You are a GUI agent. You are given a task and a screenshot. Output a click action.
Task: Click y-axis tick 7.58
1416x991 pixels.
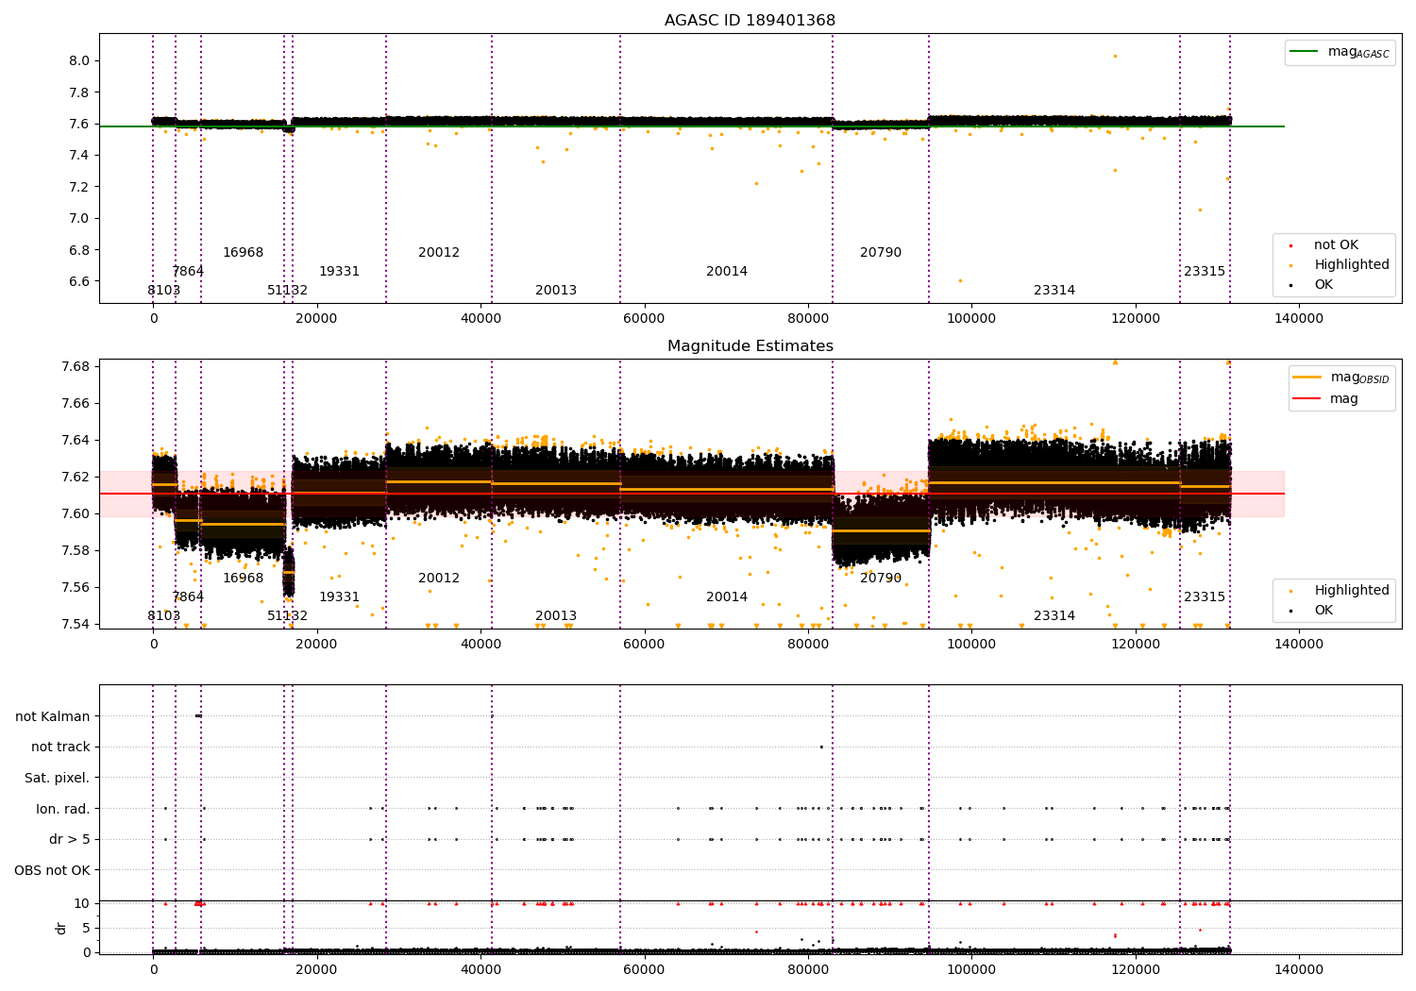[75, 550]
